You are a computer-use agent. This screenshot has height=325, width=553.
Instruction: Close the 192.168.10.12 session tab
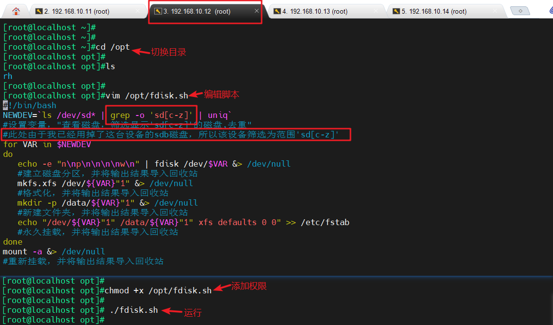(256, 11)
